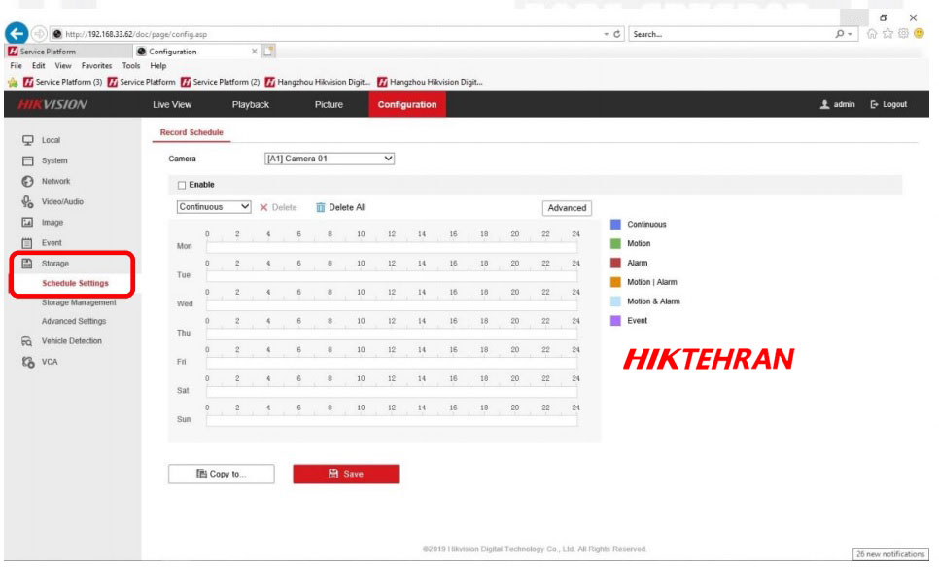Click the add-to-favorites-bar star icon

tap(13, 82)
